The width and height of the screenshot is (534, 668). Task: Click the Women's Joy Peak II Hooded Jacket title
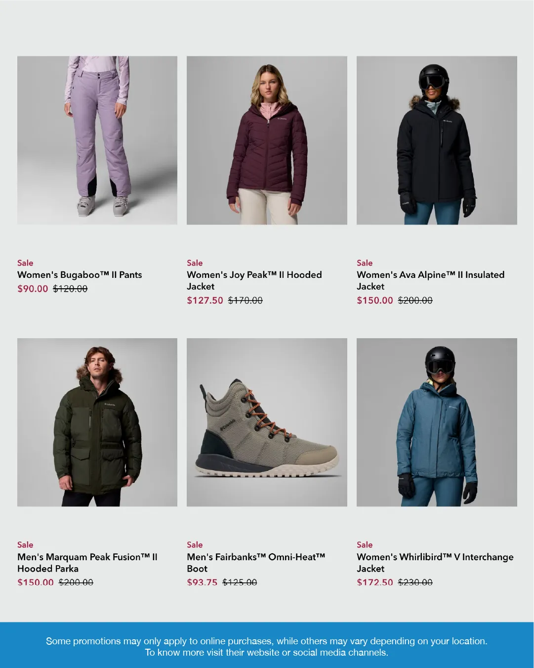click(254, 280)
